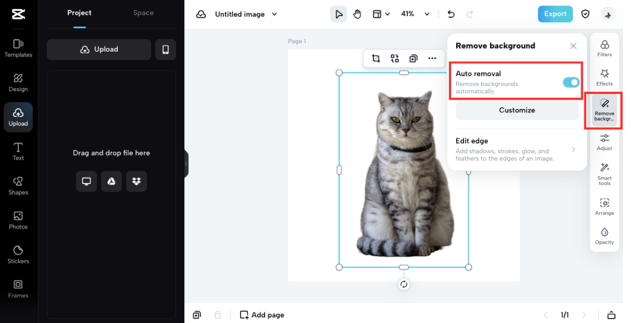Viewport: 644px width, 323px height.
Task: Click the duplicate page icon at bottom
Action: (197, 315)
